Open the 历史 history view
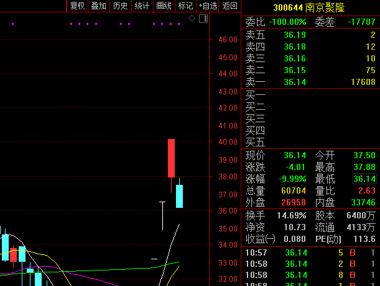The image size is (380, 286). tap(120, 6)
